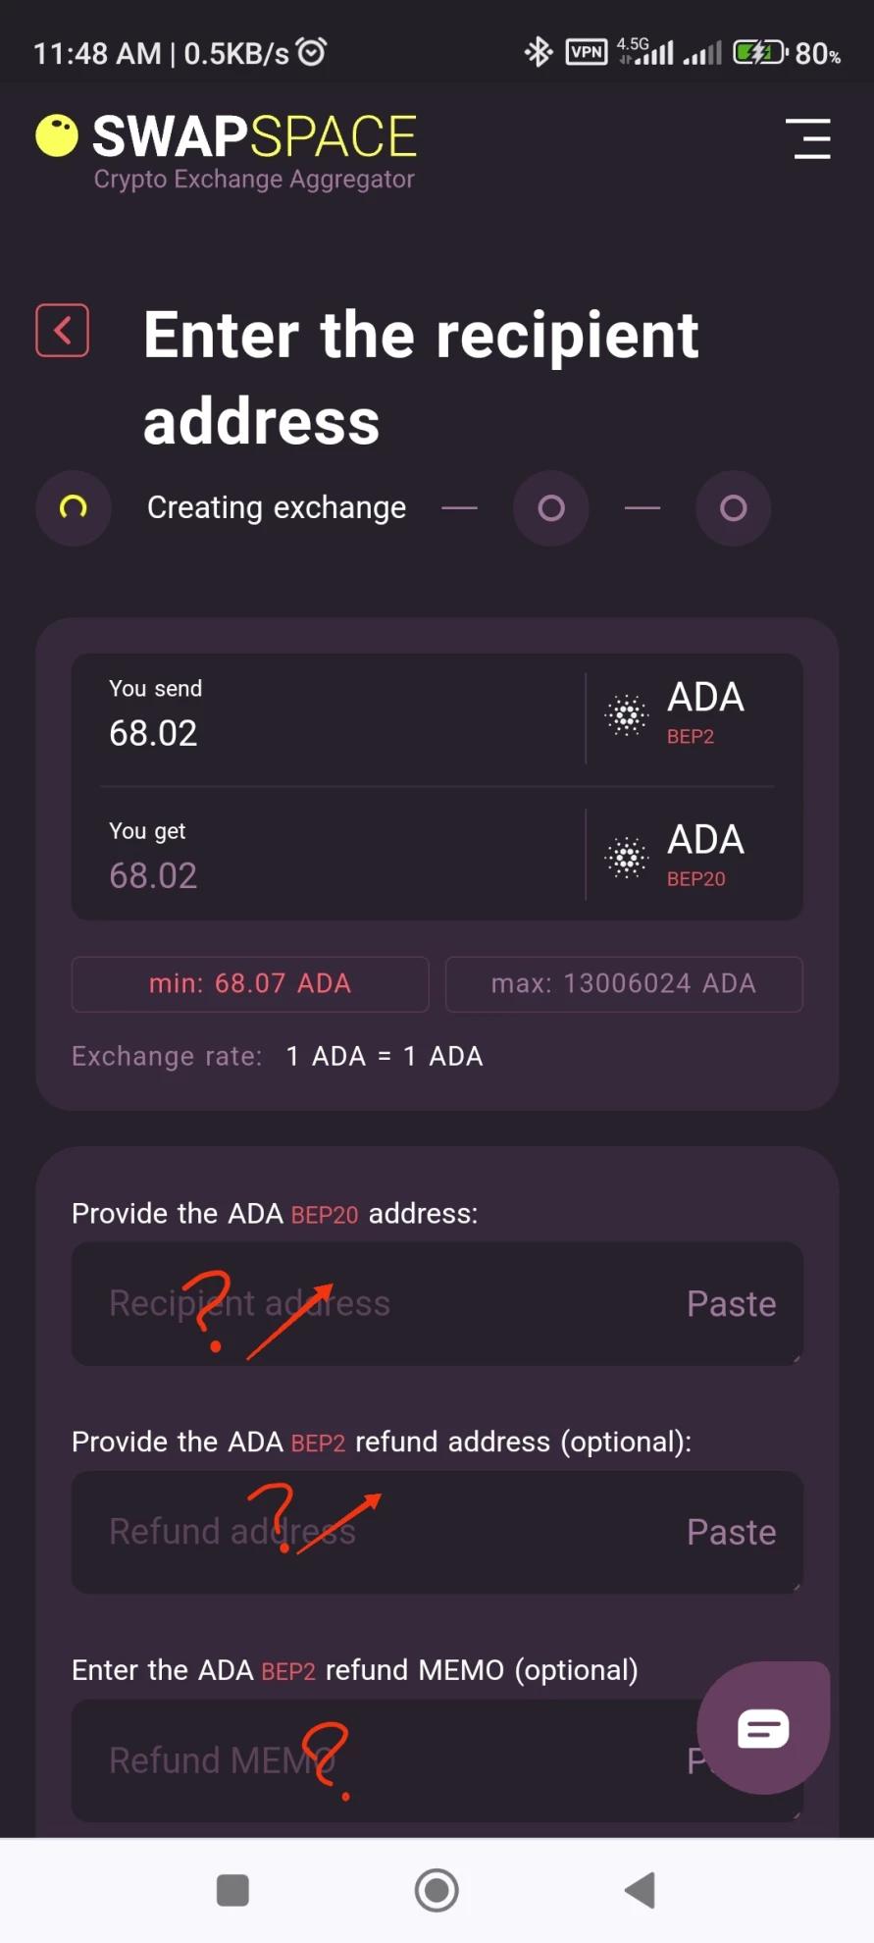Click the Refund address input field
874x1943 pixels.
[437, 1532]
